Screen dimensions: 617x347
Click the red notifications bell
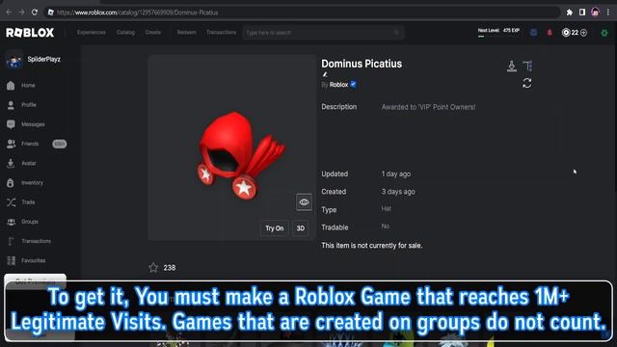pyautogui.click(x=550, y=33)
